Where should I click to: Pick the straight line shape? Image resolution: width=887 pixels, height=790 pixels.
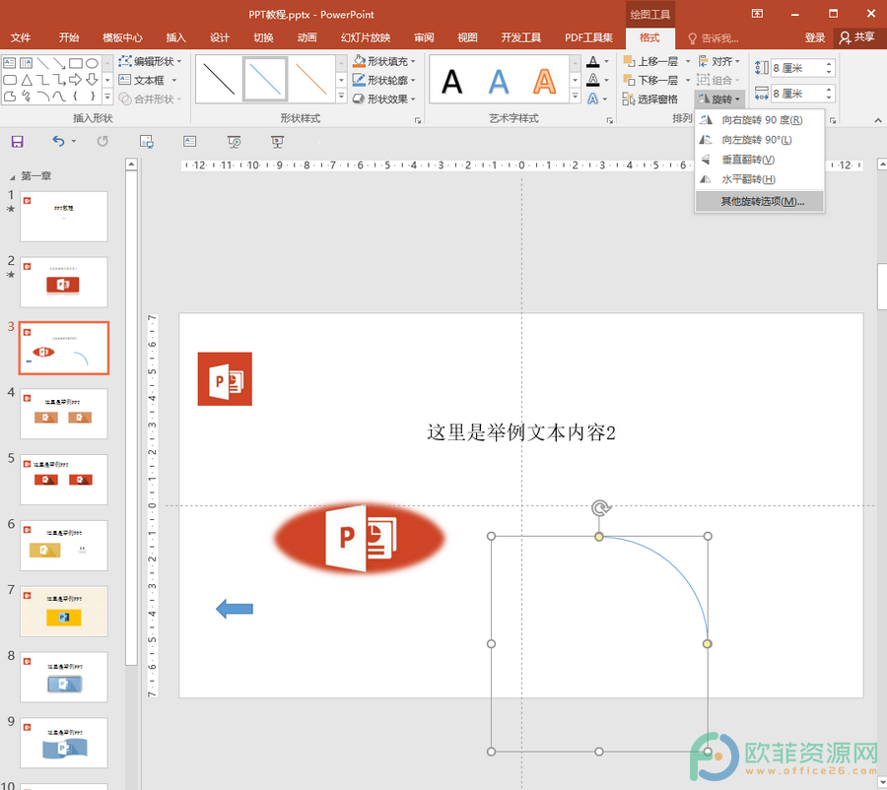(42, 63)
